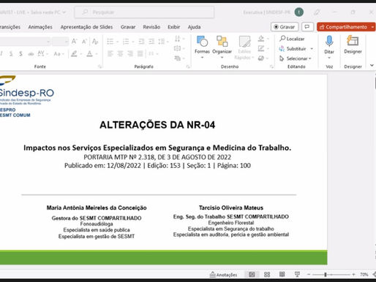The width and height of the screenshot is (376, 282).
Task: Open Fonte dialog launcher
Action: (99, 66)
